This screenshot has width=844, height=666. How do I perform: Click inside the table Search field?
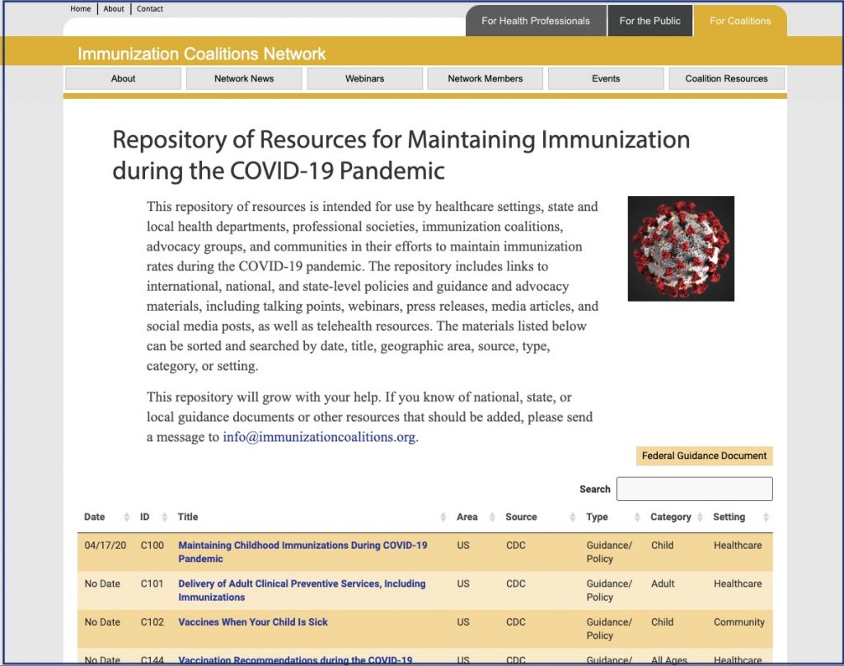[694, 488]
